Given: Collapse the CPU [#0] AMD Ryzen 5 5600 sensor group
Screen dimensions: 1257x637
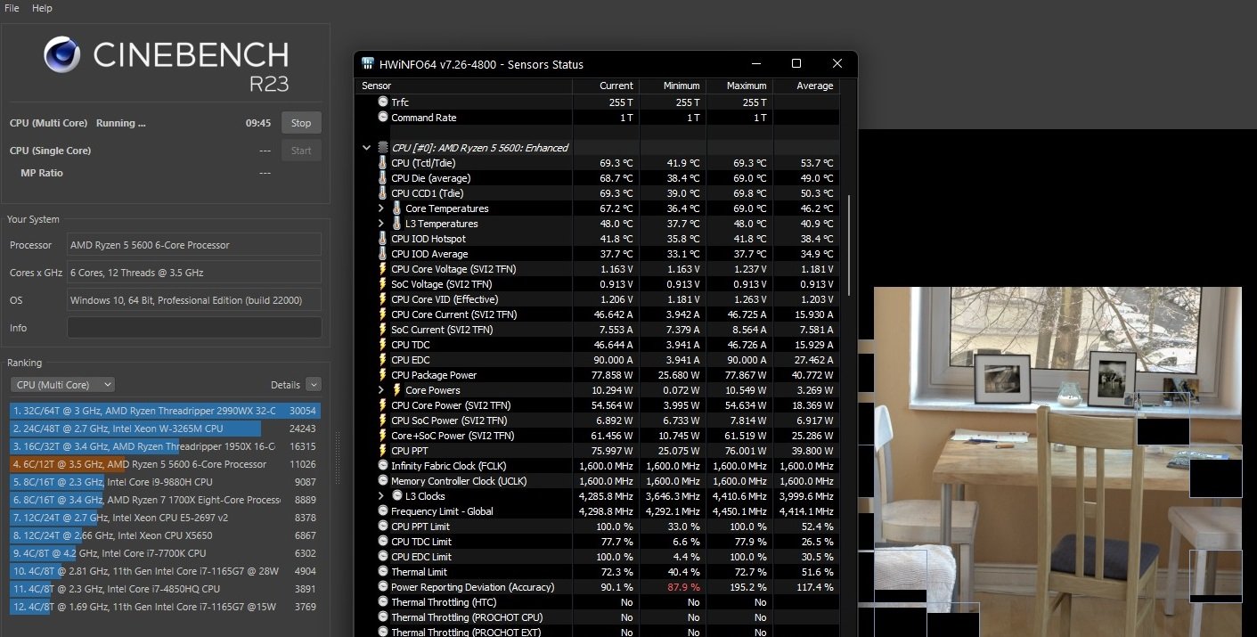Looking at the screenshot, I should (366, 148).
